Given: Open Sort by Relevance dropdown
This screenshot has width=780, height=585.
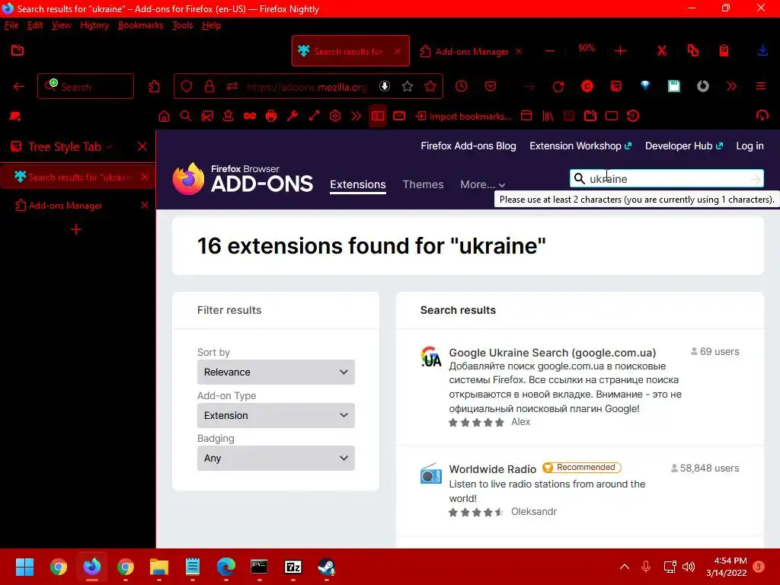Looking at the screenshot, I should (276, 372).
